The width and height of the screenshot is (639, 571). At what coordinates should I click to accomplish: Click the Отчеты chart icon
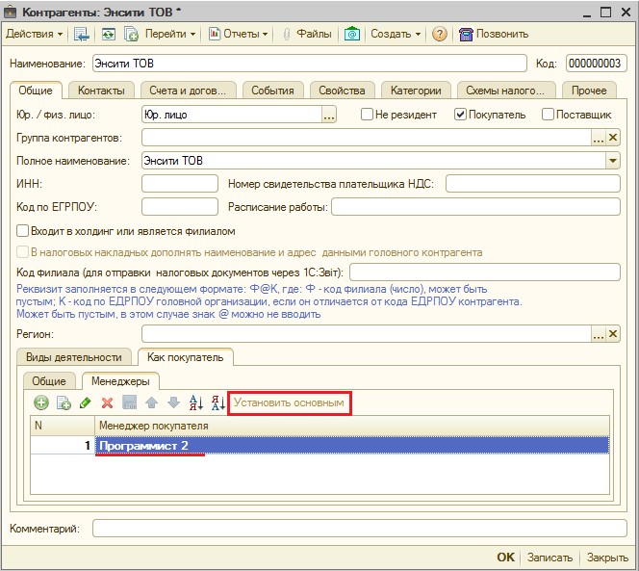(x=215, y=34)
